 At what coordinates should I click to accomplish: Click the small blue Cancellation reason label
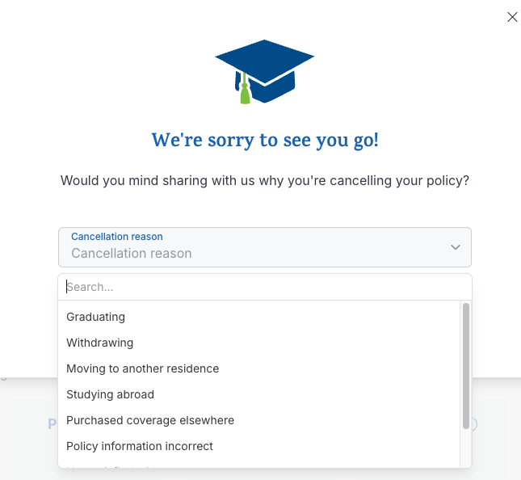tap(117, 237)
